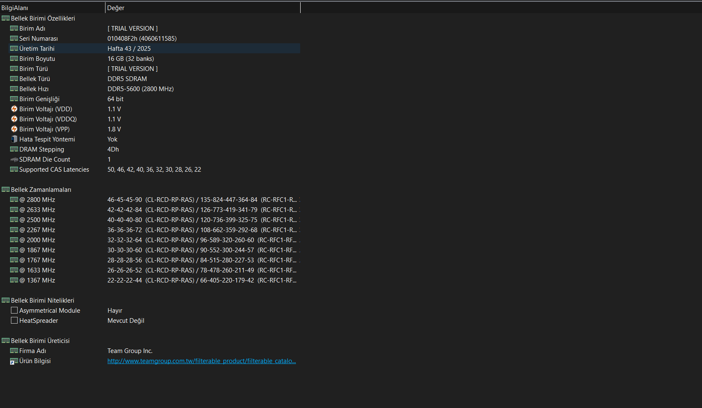Select the Bellek Birimi Özellikleri group header
This screenshot has height=408, width=702.
tap(43, 18)
